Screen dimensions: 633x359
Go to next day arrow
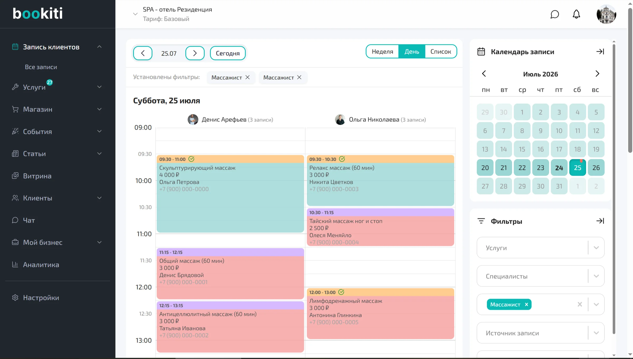(x=195, y=53)
